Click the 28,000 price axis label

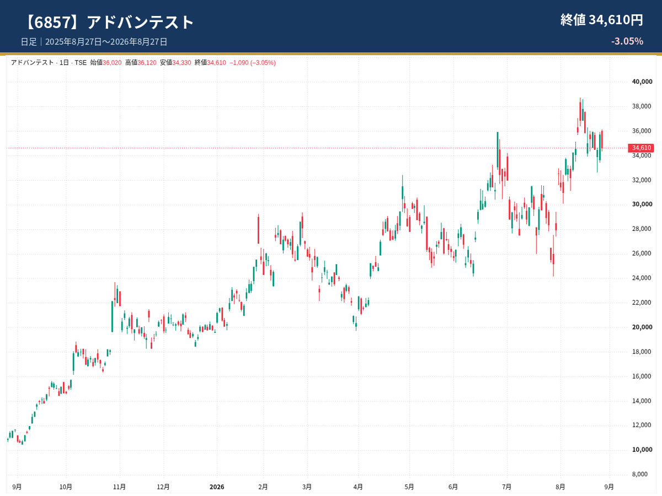[642, 229]
